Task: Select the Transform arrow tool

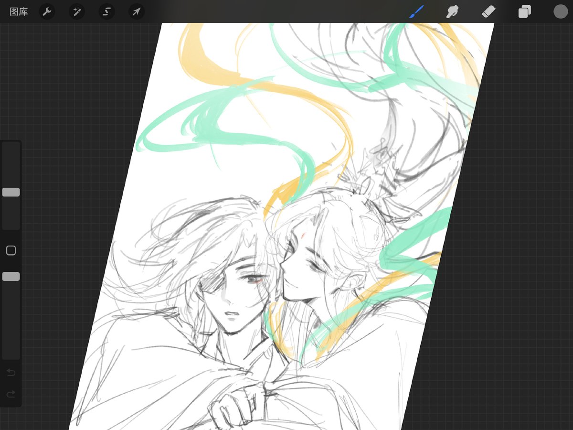Action: click(136, 11)
